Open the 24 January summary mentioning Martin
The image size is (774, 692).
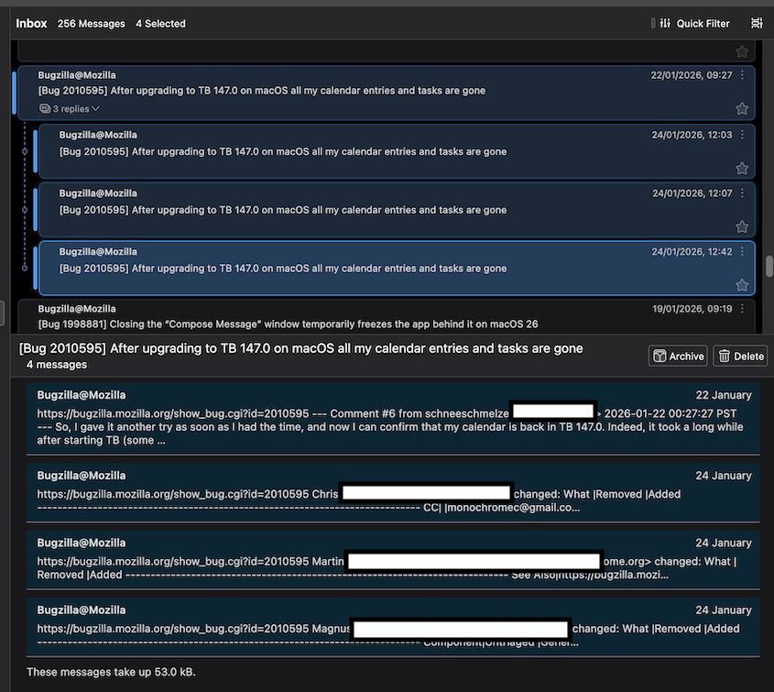click(x=393, y=559)
